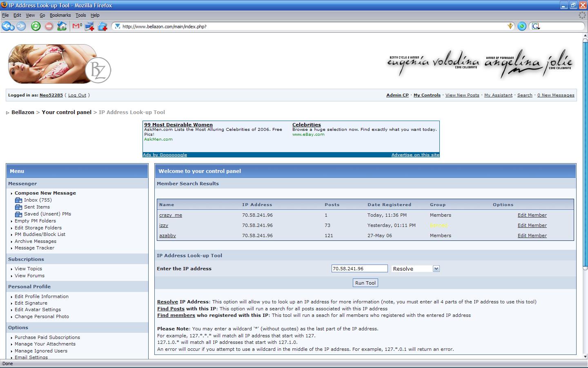Open the Google search engine selector

click(536, 27)
